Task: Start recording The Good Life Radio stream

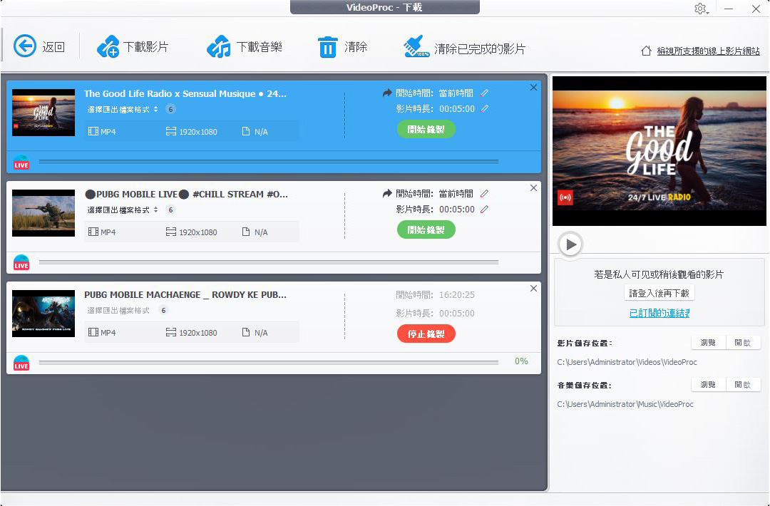Action: [426, 129]
